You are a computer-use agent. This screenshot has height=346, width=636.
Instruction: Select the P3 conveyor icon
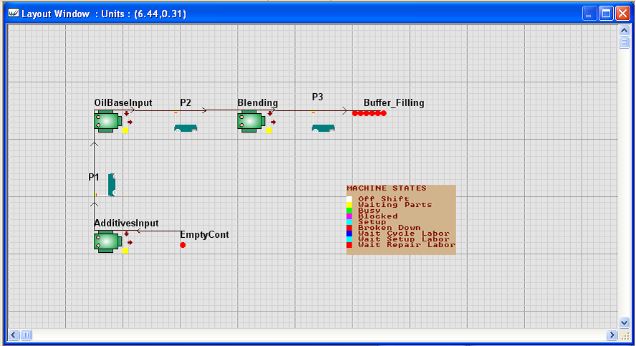323,128
